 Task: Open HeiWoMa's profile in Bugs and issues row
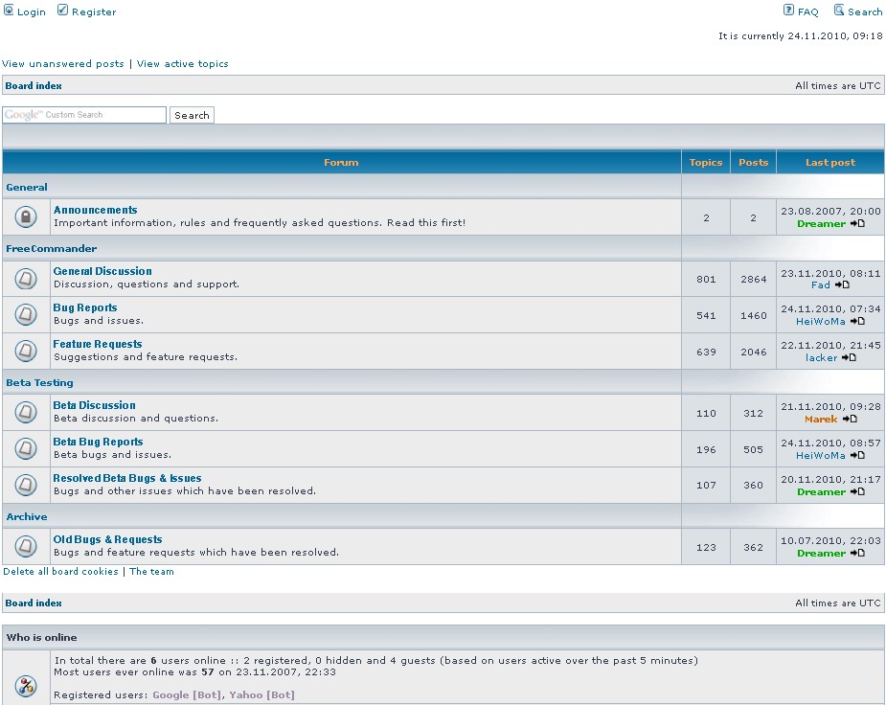(x=821, y=322)
